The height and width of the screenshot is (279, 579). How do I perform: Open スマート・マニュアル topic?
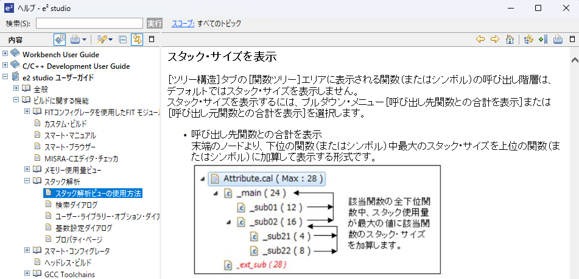(x=70, y=136)
